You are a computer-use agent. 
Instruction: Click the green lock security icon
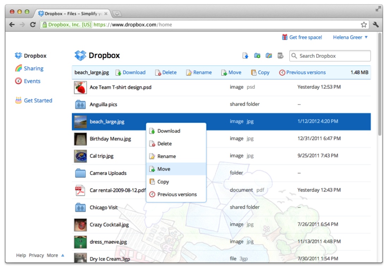click(44, 25)
